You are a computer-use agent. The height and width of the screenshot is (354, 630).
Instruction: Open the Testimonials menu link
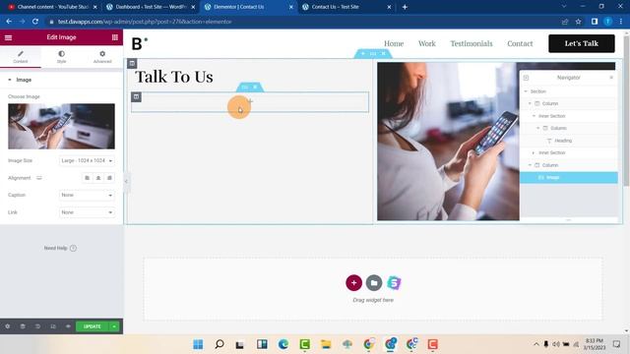pyautogui.click(x=472, y=43)
